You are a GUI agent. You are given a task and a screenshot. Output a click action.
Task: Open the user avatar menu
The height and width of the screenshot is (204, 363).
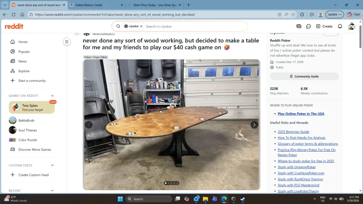point(351,26)
